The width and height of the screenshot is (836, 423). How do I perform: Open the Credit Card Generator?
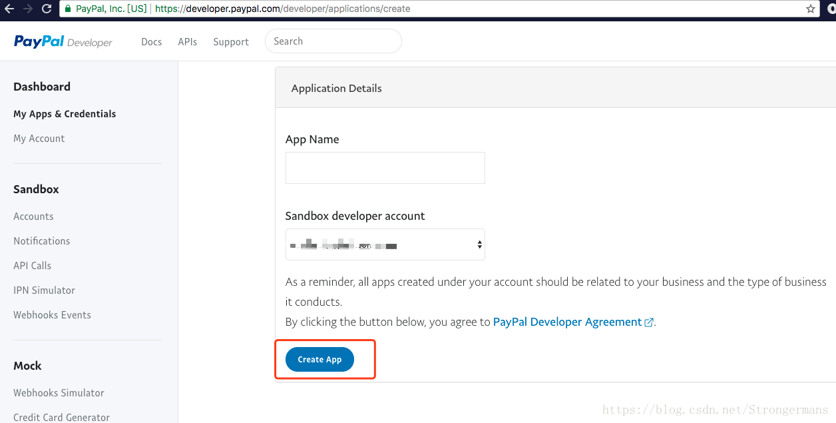tap(61, 417)
